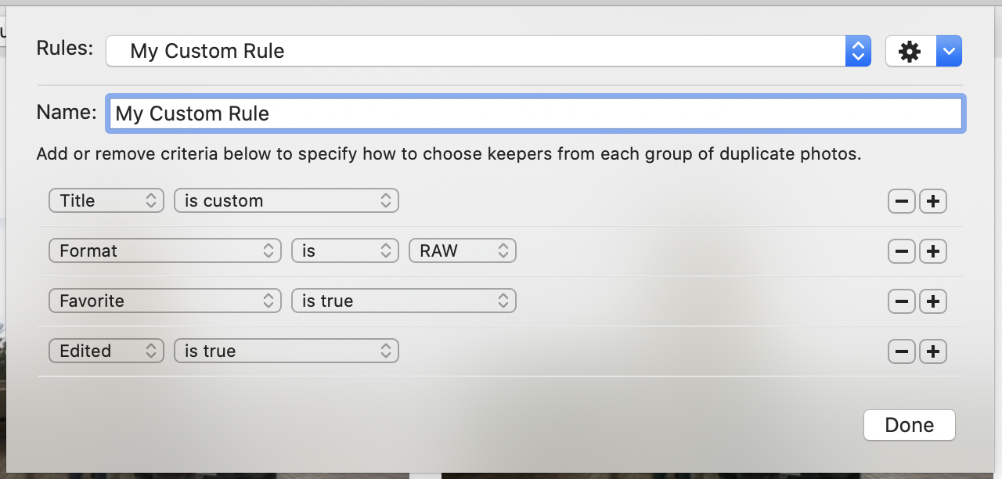The width and height of the screenshot is (1002, 479).
Task: Open the gear actions menu
Action: coord(910,52)
